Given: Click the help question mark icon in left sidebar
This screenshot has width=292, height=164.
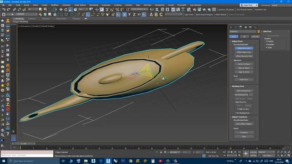Looking at the screenshot, I should [8, 133].
